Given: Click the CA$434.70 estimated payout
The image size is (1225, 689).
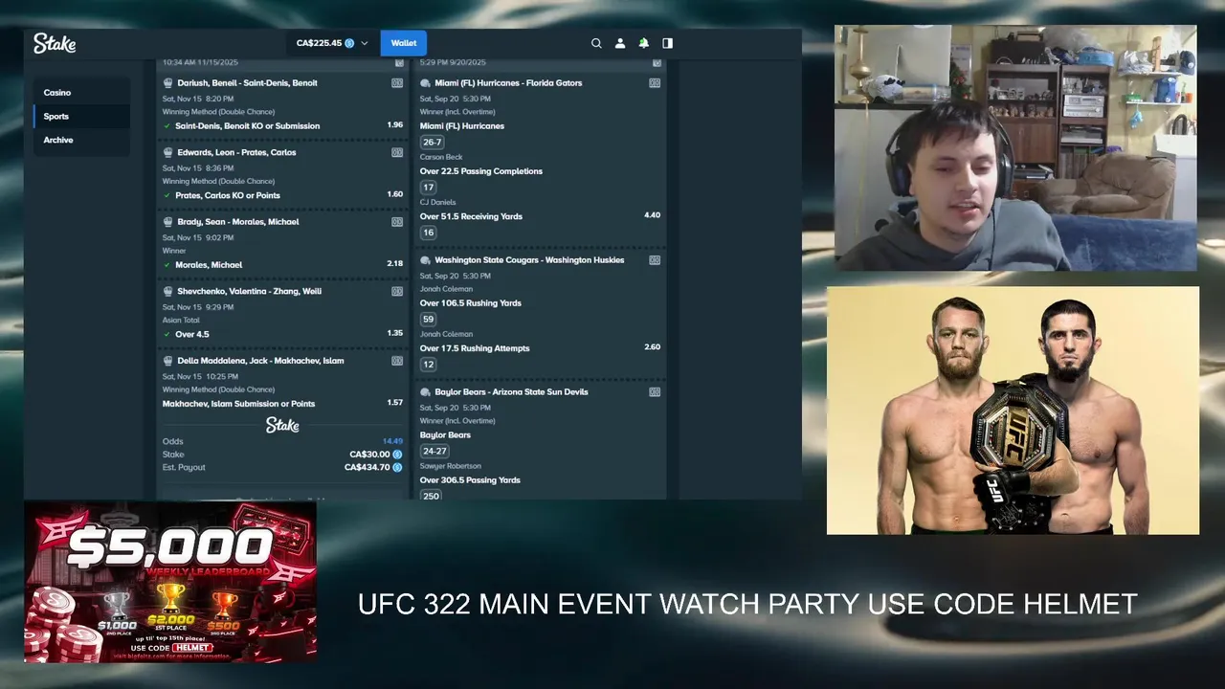Looking at the screenshot, I should [x=367, y=467].
